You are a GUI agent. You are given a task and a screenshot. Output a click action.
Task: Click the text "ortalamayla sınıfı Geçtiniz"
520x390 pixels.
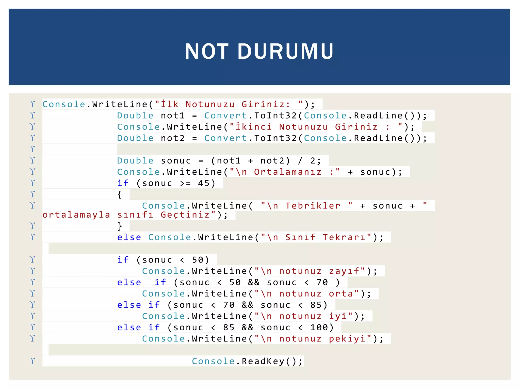pyautogui.click(x=129, y=215)
